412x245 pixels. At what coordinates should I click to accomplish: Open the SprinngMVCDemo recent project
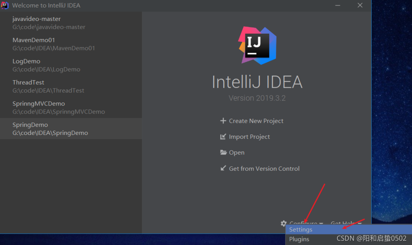(x=59, y=108)
